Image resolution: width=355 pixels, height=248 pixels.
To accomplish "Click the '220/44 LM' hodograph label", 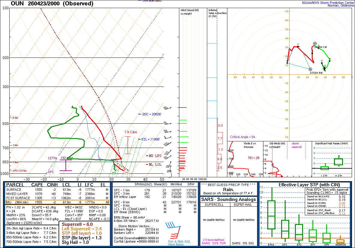I will (320, 47).
